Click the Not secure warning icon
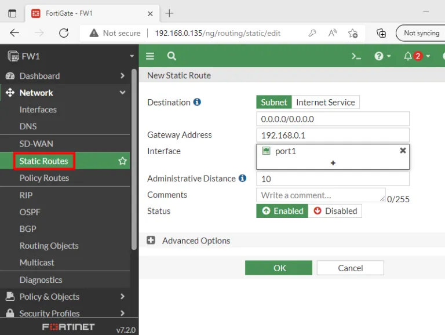Image resolution: width=445 pixels, height=335 pixels. point(94,33)
